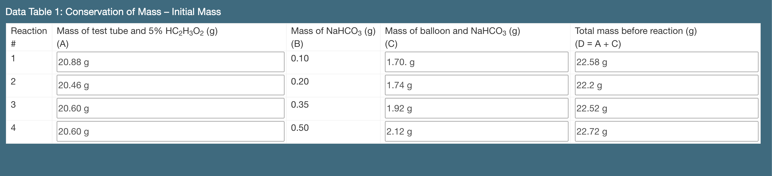Focus the 20.46 g test tube mass field
Viewport: 772px width, 176px height.
(x=170, y=85)
